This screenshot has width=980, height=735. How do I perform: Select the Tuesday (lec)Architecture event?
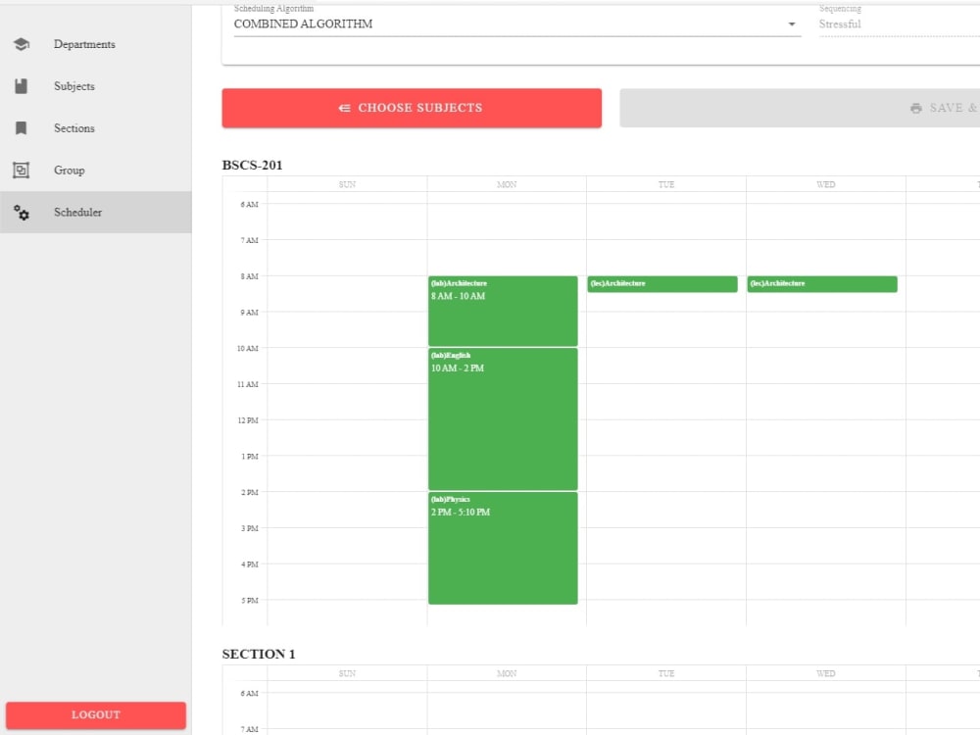point(661,284)
